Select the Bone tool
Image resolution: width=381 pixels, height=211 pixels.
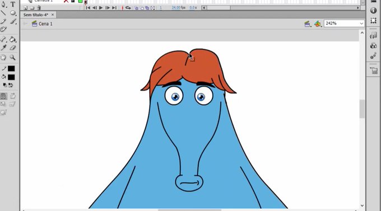click(3, 39)
